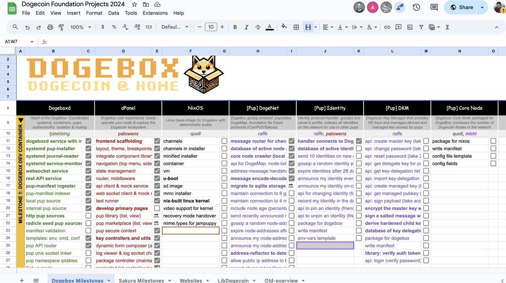Screen dimensions: 506x283
Task: Check the develop primary pages checkbox
Action: 157,208
